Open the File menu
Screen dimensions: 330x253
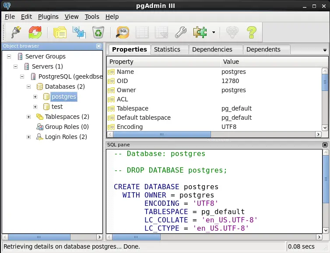tap(10, 17)
